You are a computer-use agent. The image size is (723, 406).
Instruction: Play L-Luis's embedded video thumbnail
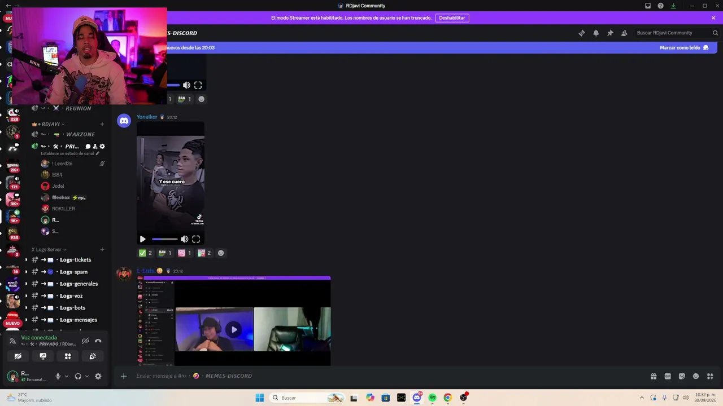[234, 329]
